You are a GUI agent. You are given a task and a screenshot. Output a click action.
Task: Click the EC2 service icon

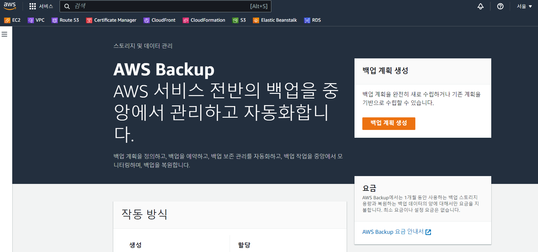pos(7,20)
